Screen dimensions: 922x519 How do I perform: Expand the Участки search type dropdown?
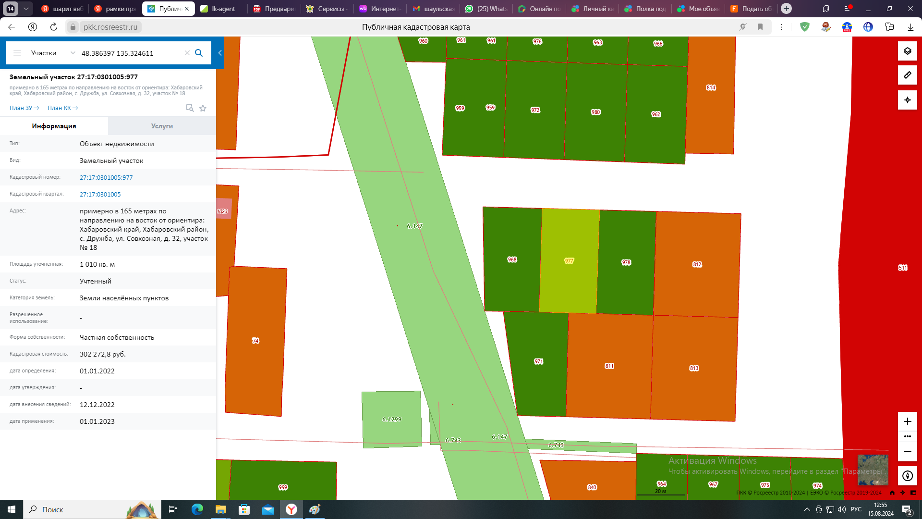coord(73,53)
